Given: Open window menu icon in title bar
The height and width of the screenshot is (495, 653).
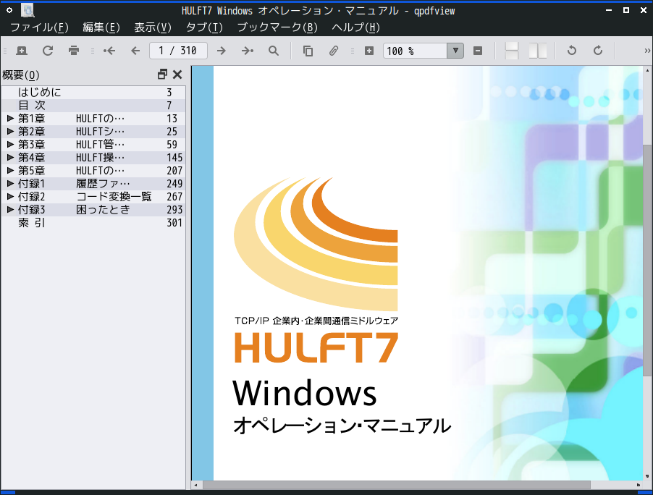Looking at the screenshot, I should click(x=9, y=10).
